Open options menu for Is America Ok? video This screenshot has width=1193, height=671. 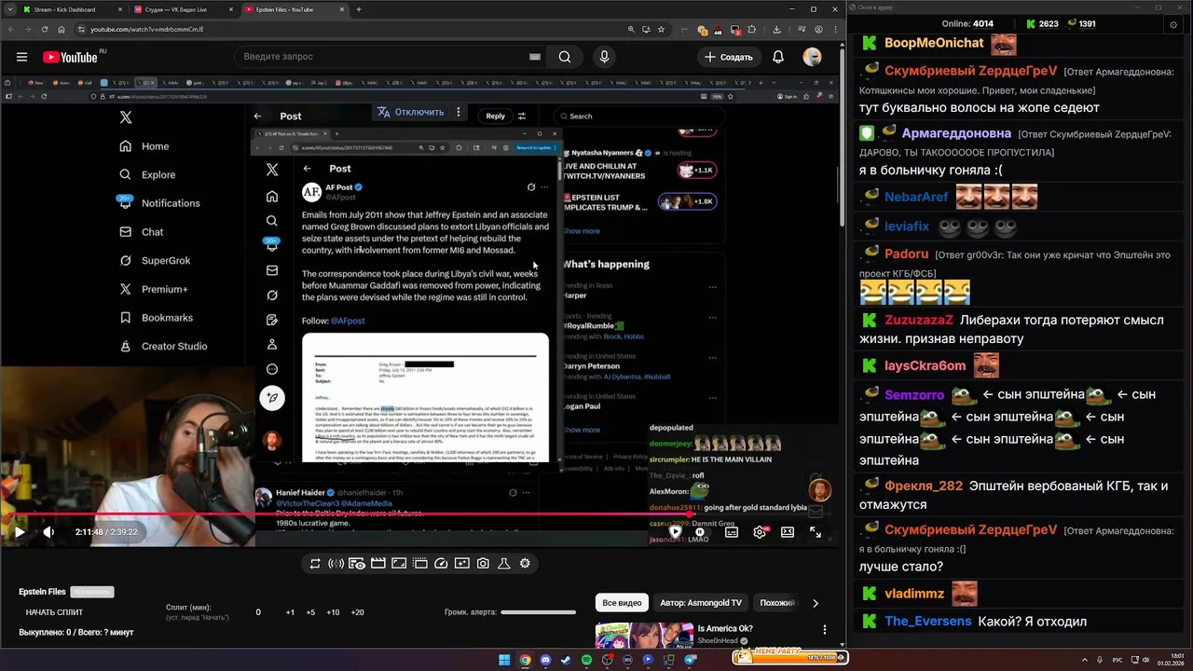tap(825, 630)
